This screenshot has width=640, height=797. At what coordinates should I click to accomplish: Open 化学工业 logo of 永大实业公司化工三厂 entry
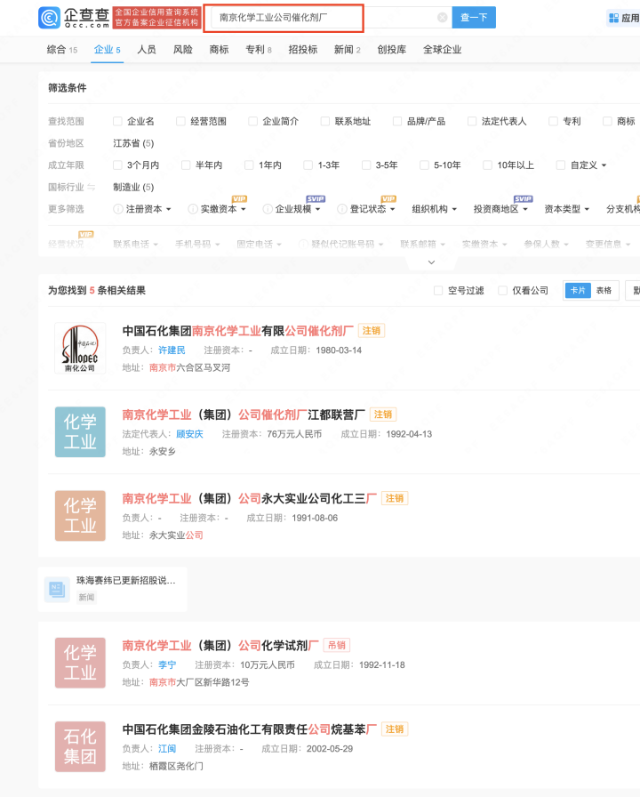(x=80, y=515)
